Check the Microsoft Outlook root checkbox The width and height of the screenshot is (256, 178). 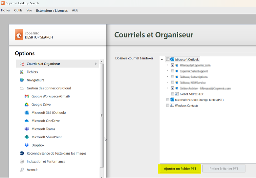[x=168, y=59]
